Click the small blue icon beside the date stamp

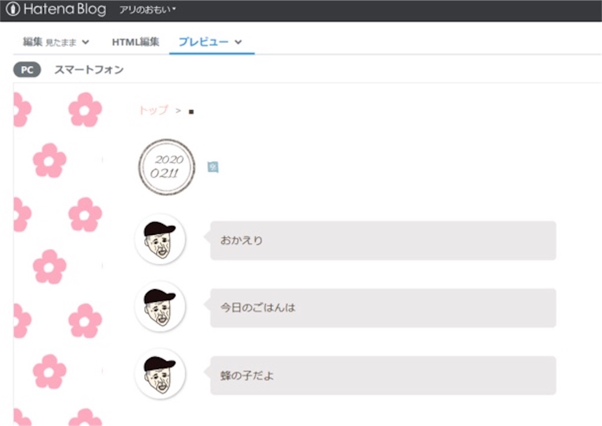click(x=212, y=167)
